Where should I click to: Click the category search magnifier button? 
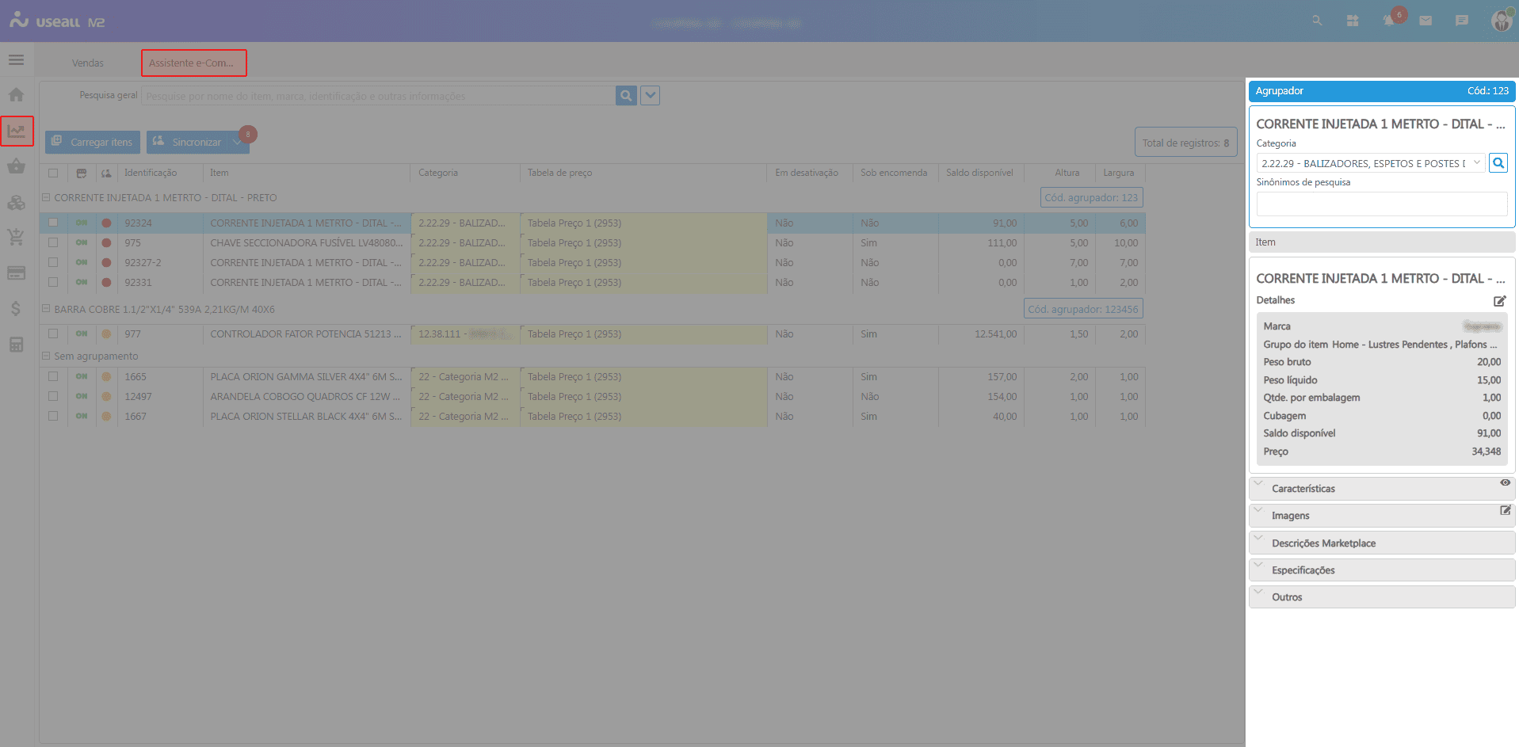pos(1498,163)
